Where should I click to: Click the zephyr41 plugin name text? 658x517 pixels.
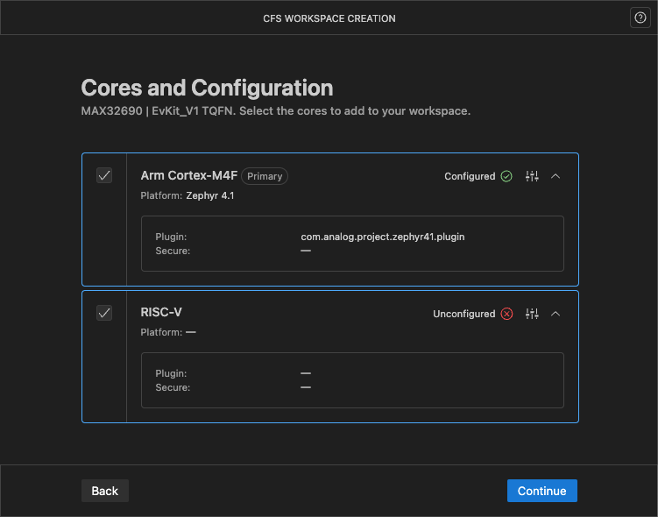(x=383, y=237)
